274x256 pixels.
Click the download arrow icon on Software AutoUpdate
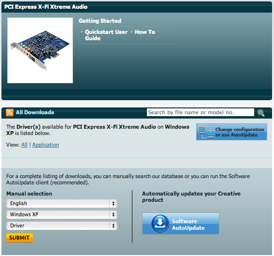[x=160, y=224]
